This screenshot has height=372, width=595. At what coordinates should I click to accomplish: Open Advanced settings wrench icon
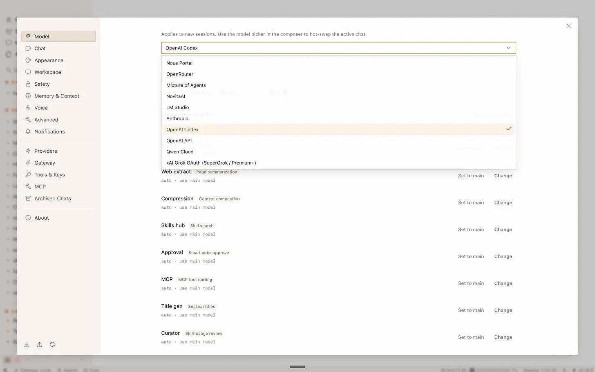(x=28, y=119)
